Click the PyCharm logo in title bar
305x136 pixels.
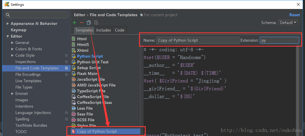pos(7,4)
